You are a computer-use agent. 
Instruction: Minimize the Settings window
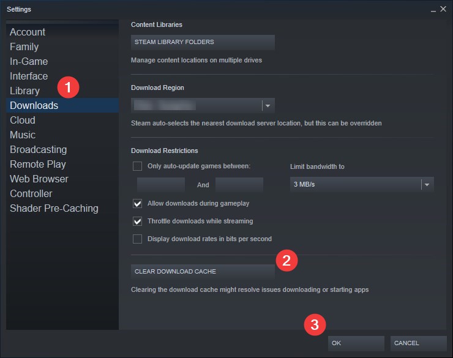(x=433, y=10)
